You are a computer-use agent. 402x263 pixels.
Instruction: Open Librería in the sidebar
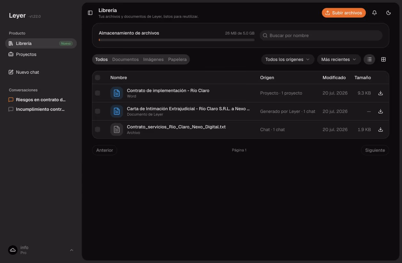tap(41, 43)
